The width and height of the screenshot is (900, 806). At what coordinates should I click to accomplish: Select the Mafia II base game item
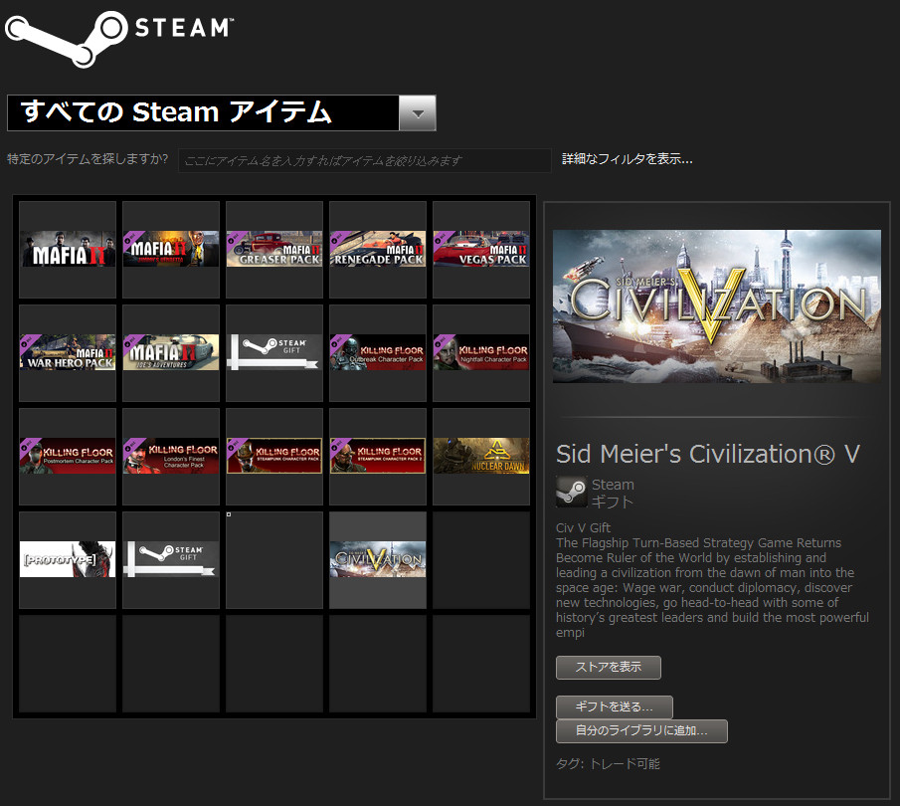point(68,250)
